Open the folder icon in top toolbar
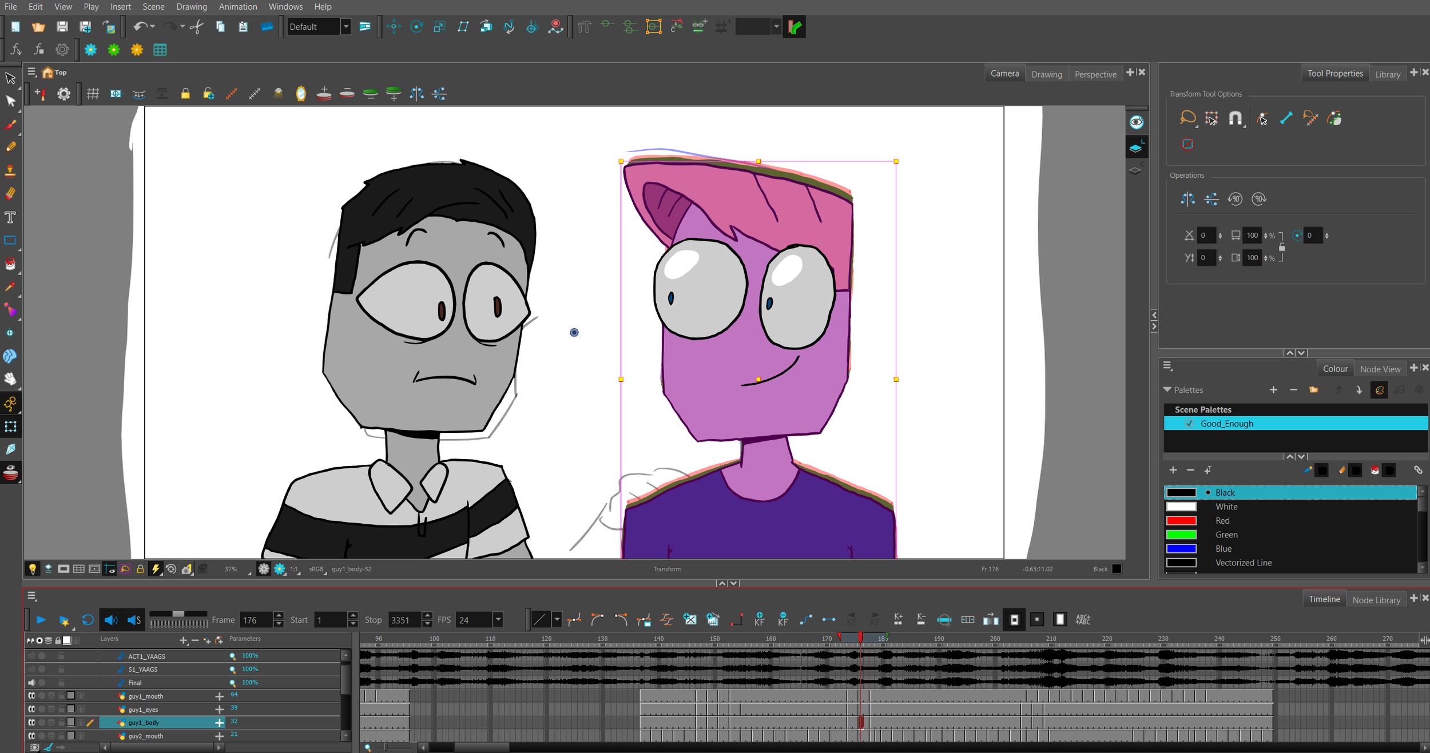 click(x=38, y=27)
